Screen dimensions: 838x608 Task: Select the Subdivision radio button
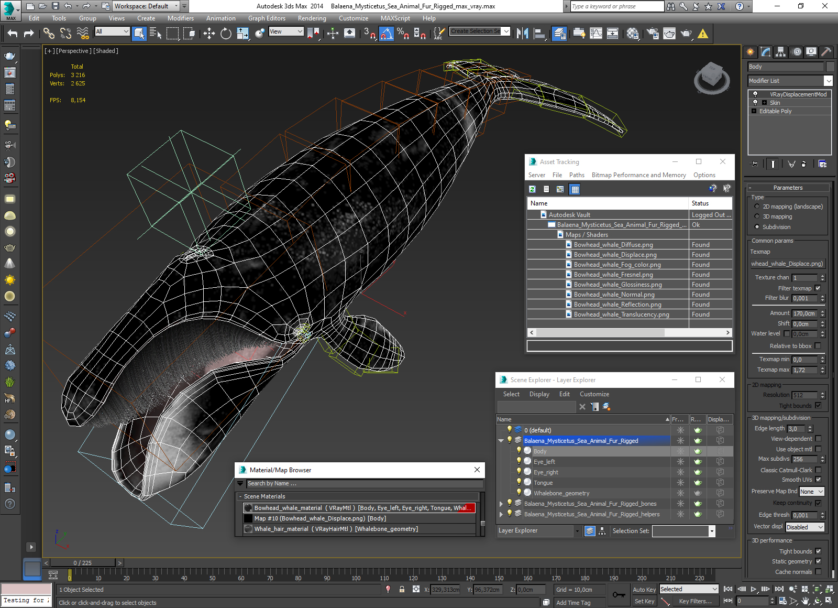(757, 227)
